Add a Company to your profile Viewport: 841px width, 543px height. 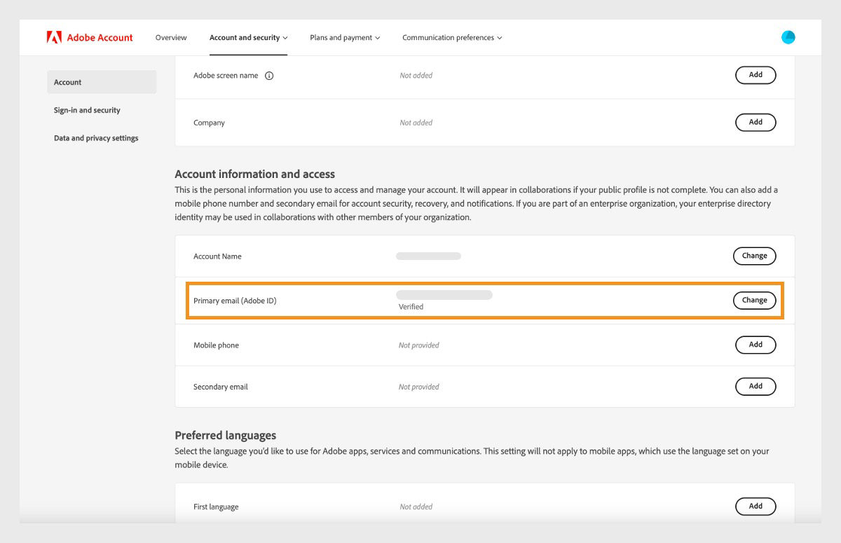pyautogui.click(x=755, y=122)
